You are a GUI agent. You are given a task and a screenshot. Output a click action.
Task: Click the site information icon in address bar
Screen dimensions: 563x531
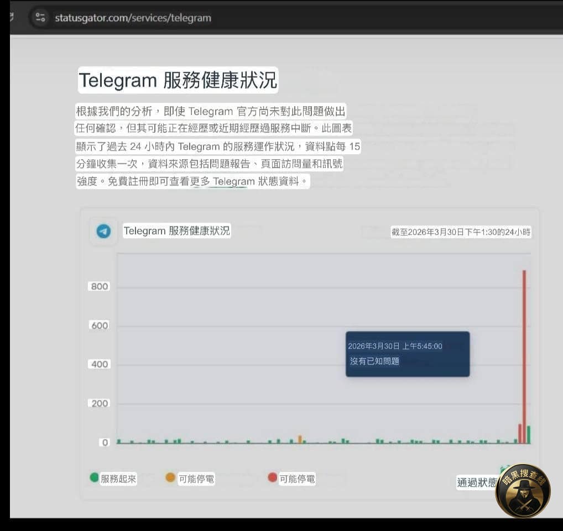tap(40, 18)
